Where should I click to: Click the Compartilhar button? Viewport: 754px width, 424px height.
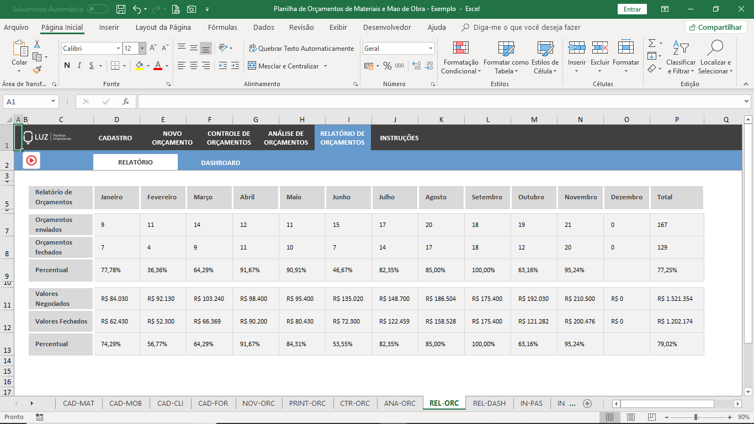716,27
